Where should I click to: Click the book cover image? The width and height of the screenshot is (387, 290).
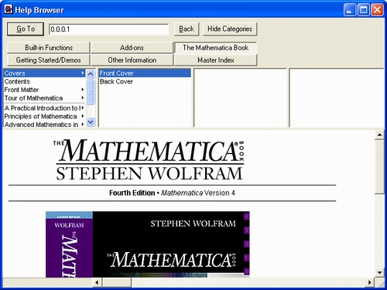pos(148,244)
